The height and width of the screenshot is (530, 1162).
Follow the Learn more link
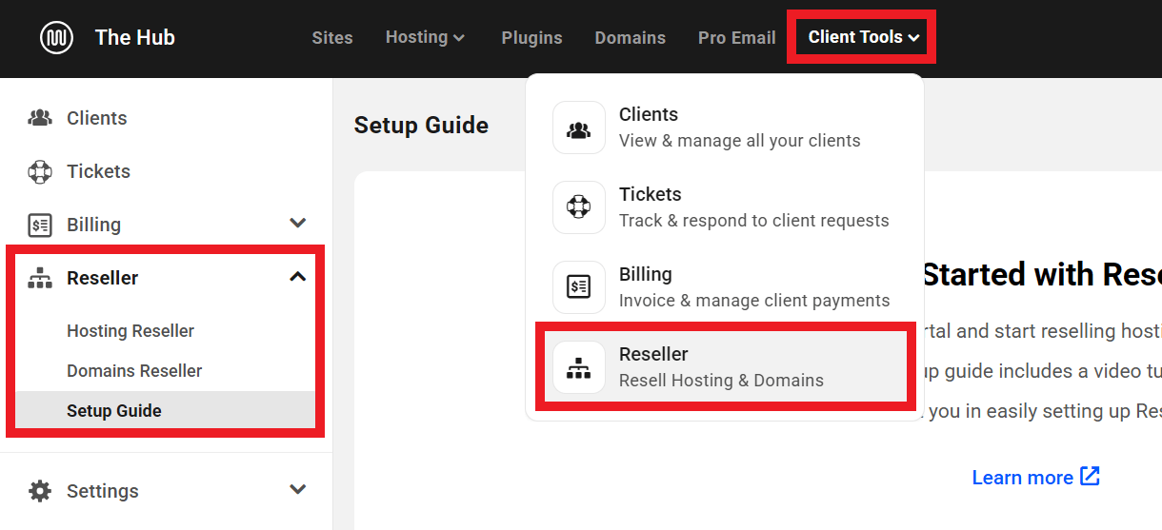(1023, 478)
